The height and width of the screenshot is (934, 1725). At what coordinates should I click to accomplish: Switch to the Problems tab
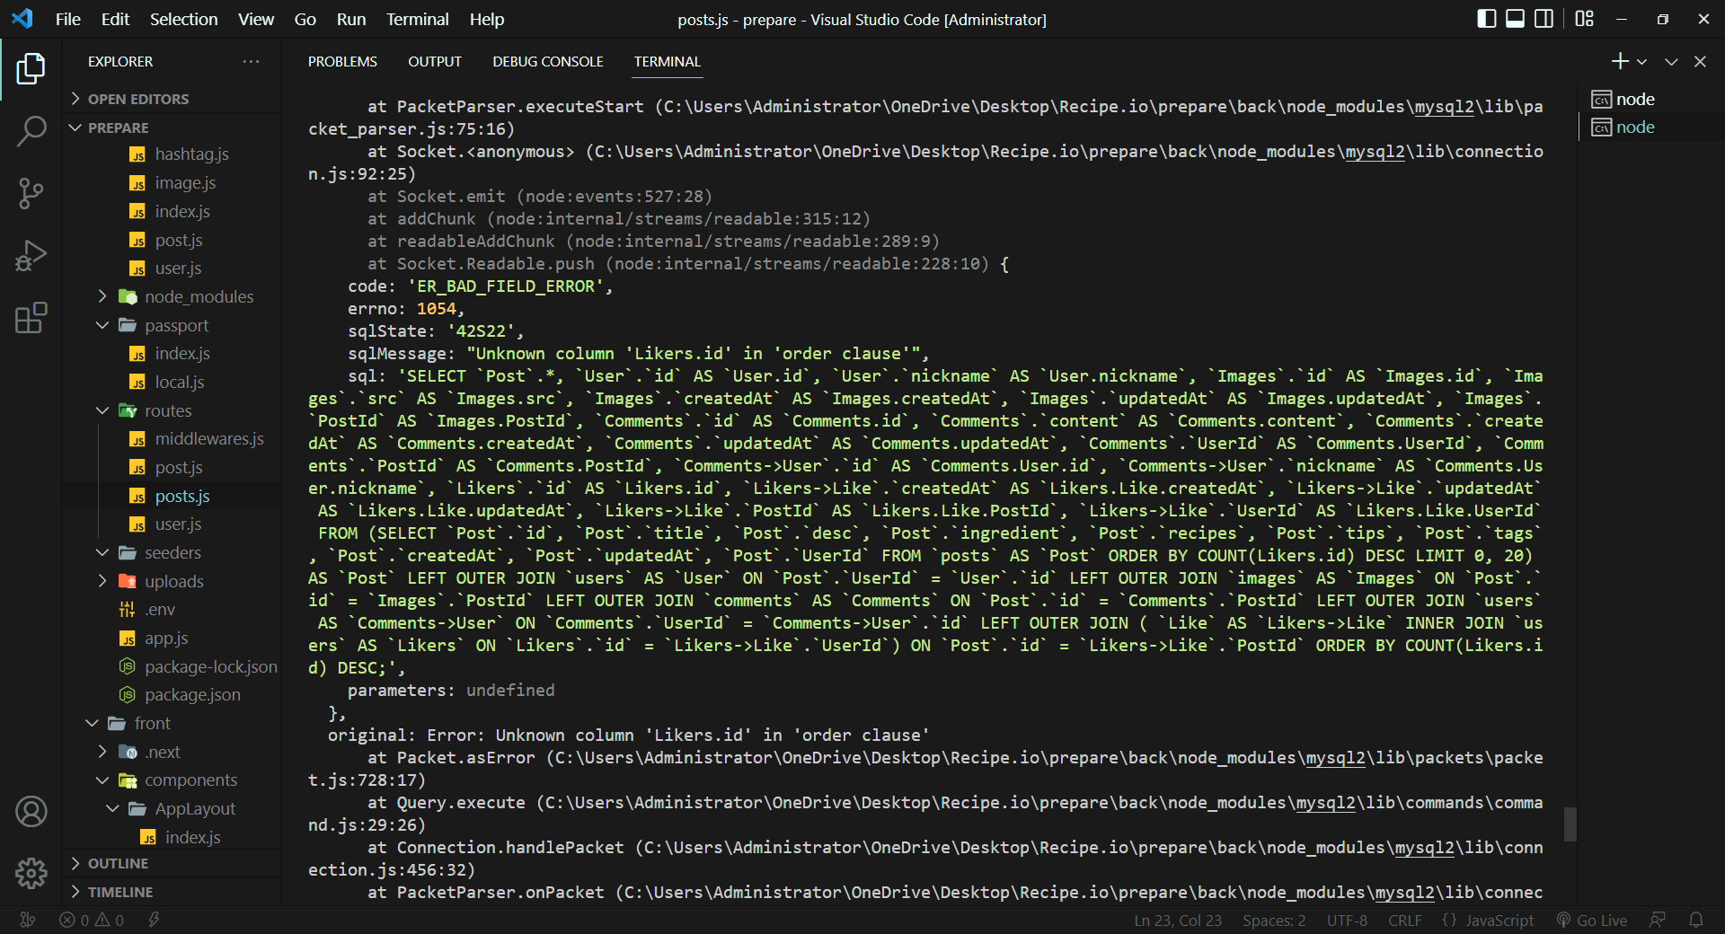tap(342, 62)
